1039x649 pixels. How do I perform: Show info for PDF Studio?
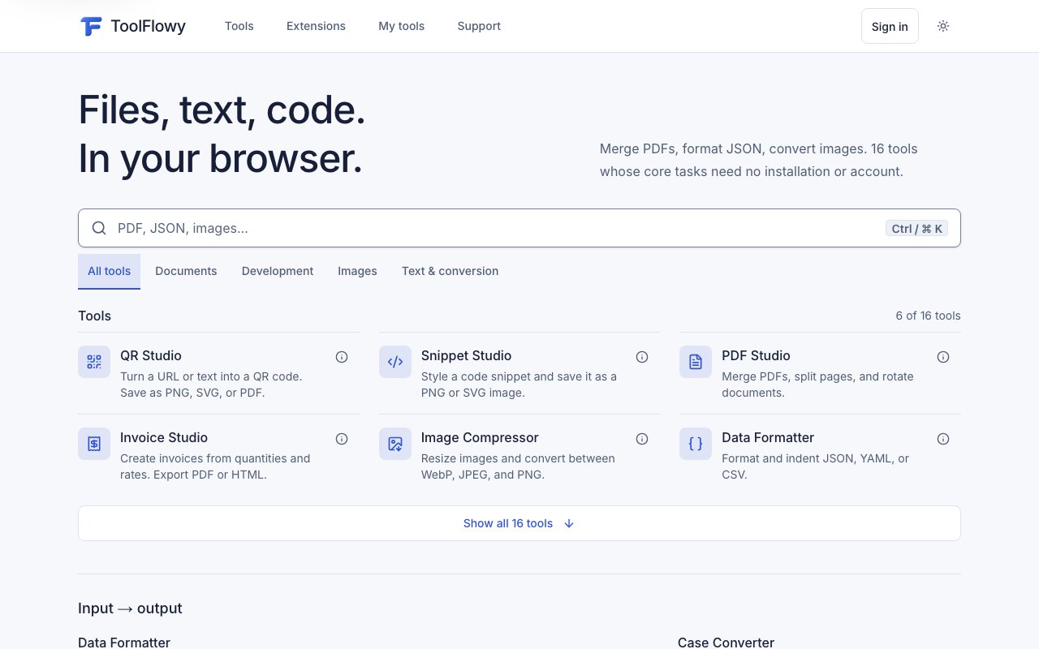(943, 357)
